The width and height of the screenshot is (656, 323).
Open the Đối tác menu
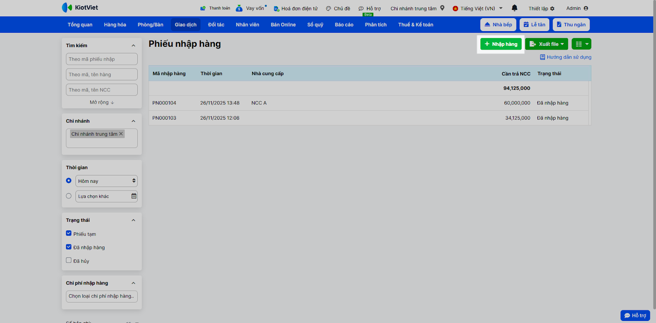click(x=216, y=25)
